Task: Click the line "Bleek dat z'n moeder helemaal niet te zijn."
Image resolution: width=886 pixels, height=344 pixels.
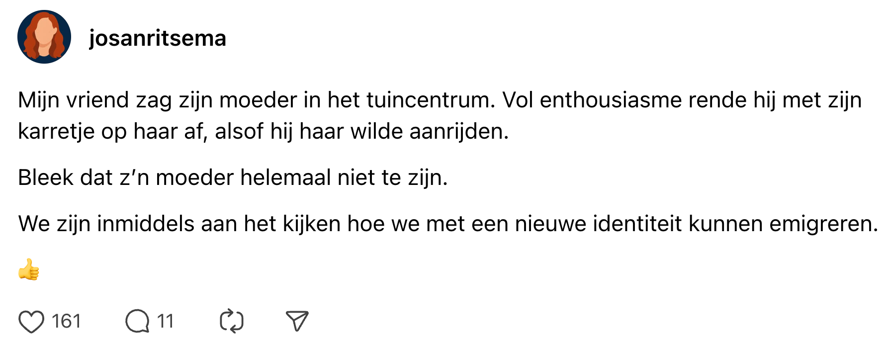Action: point(233,177)
